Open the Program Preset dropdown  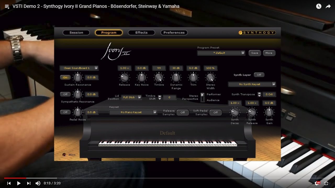(x=221, y=53)
